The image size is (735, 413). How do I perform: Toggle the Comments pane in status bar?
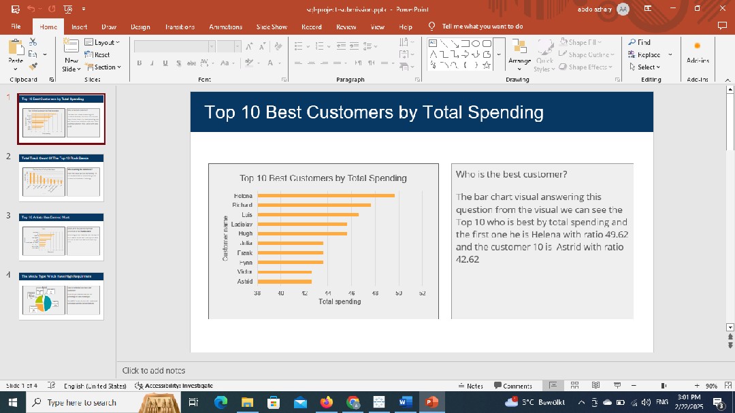[x=513, y=386]
